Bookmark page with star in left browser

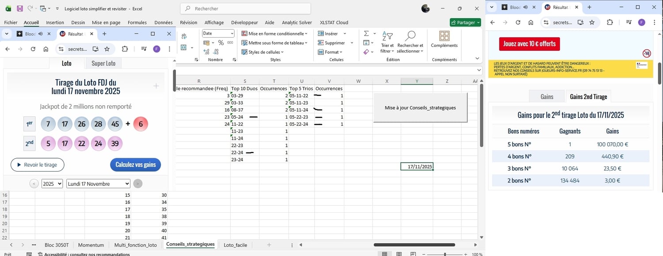pos(107,49)
